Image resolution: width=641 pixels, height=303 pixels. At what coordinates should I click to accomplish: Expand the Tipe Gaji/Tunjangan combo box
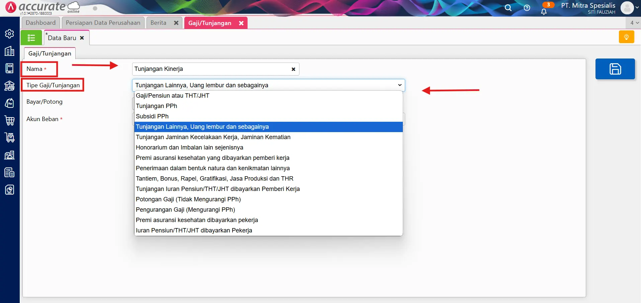point(268,85)
